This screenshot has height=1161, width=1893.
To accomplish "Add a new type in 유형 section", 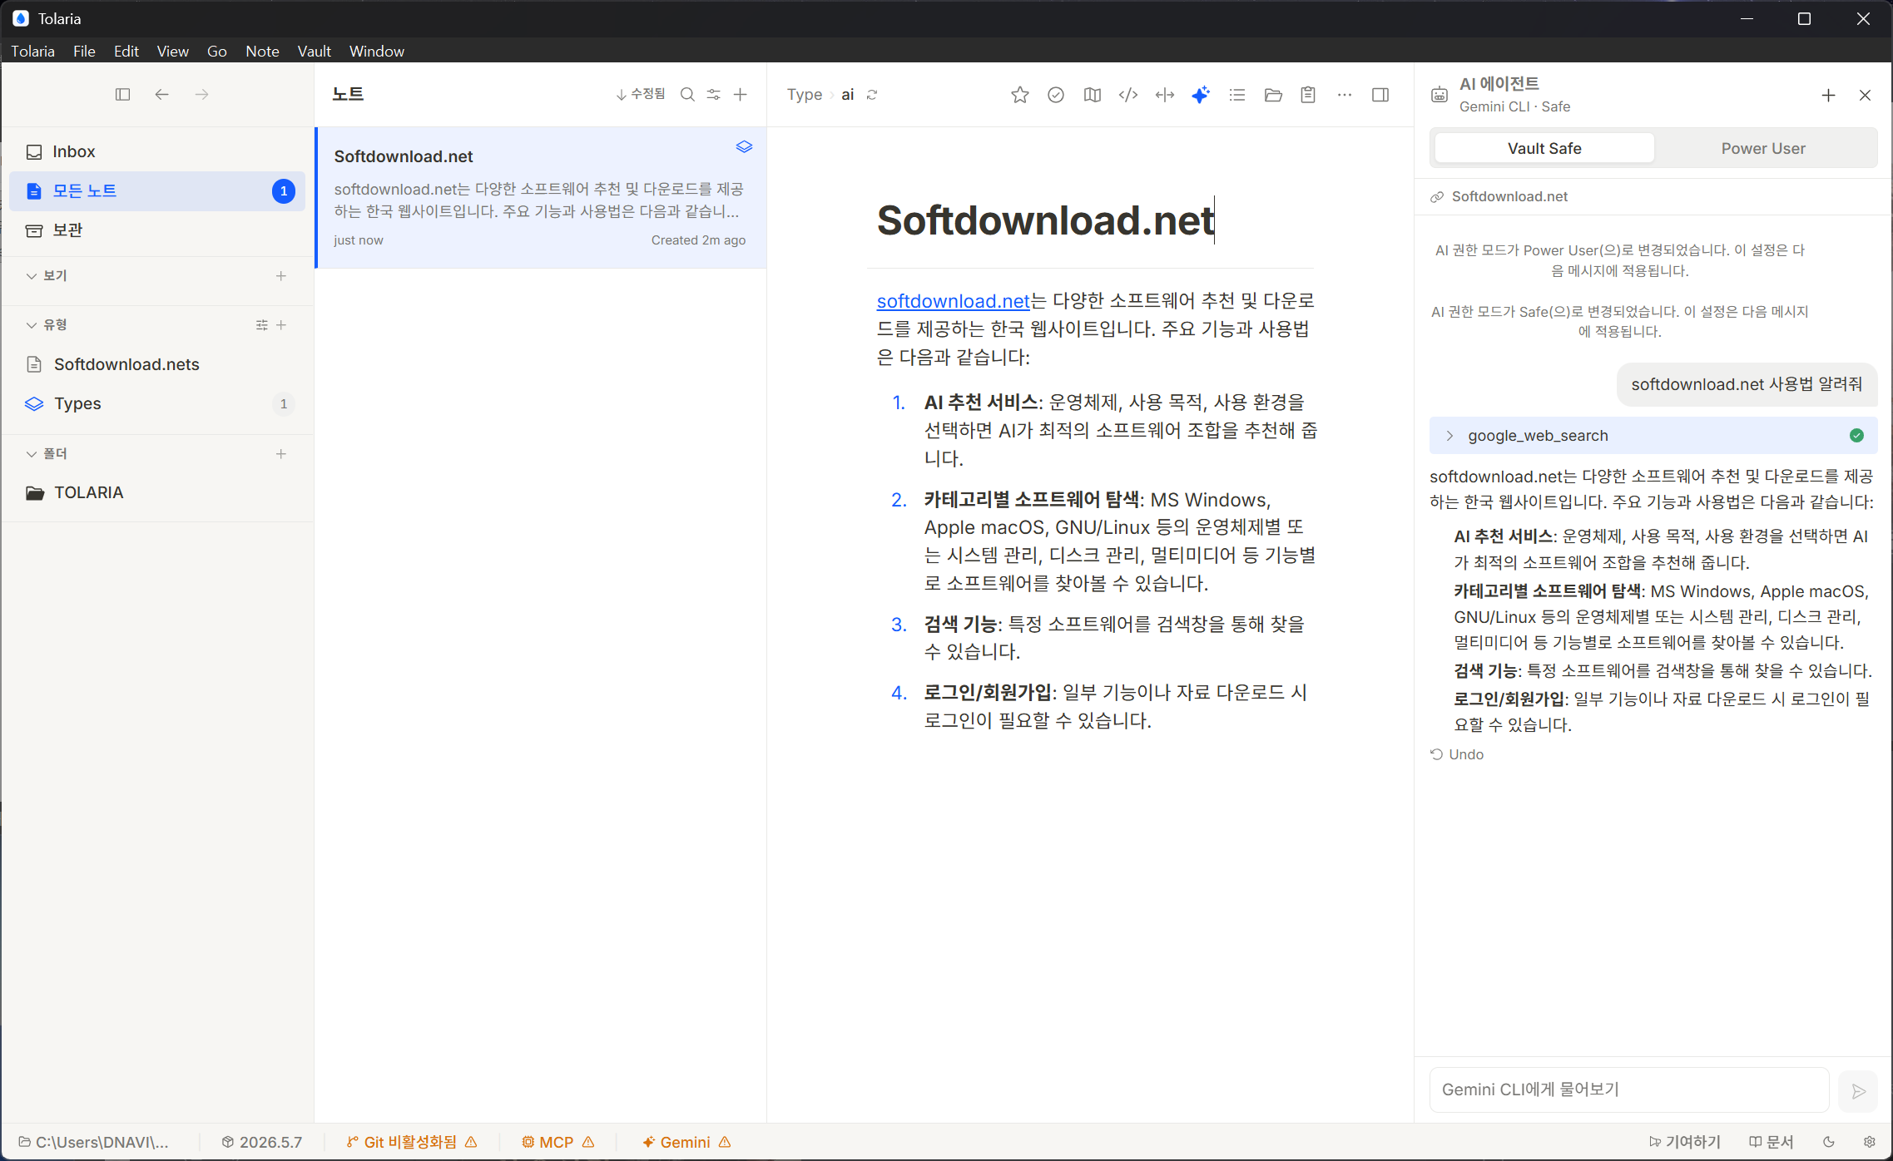I will (x=281, y=324).
